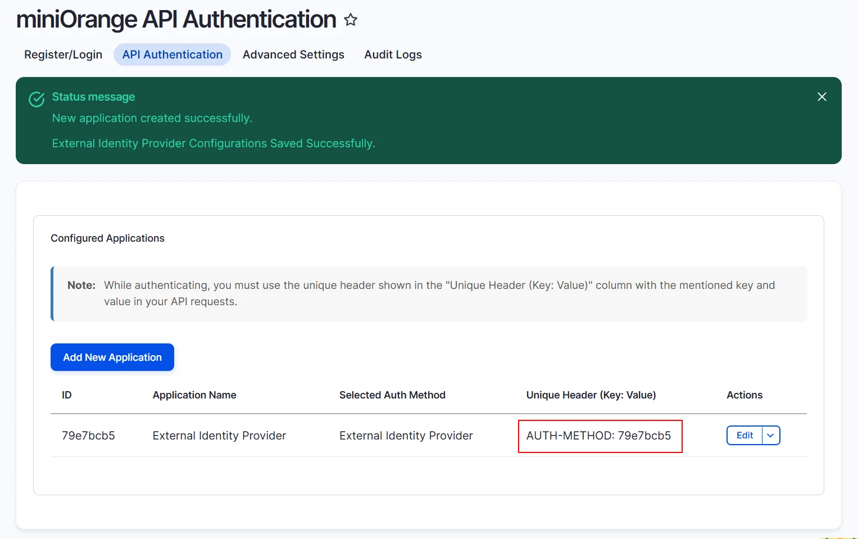Click 'New application created successfully.' message
Viewport: 858px width, 539px height.
point(152,118)
